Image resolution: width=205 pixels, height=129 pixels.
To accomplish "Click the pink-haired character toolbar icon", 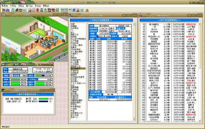I will (78, 10).
